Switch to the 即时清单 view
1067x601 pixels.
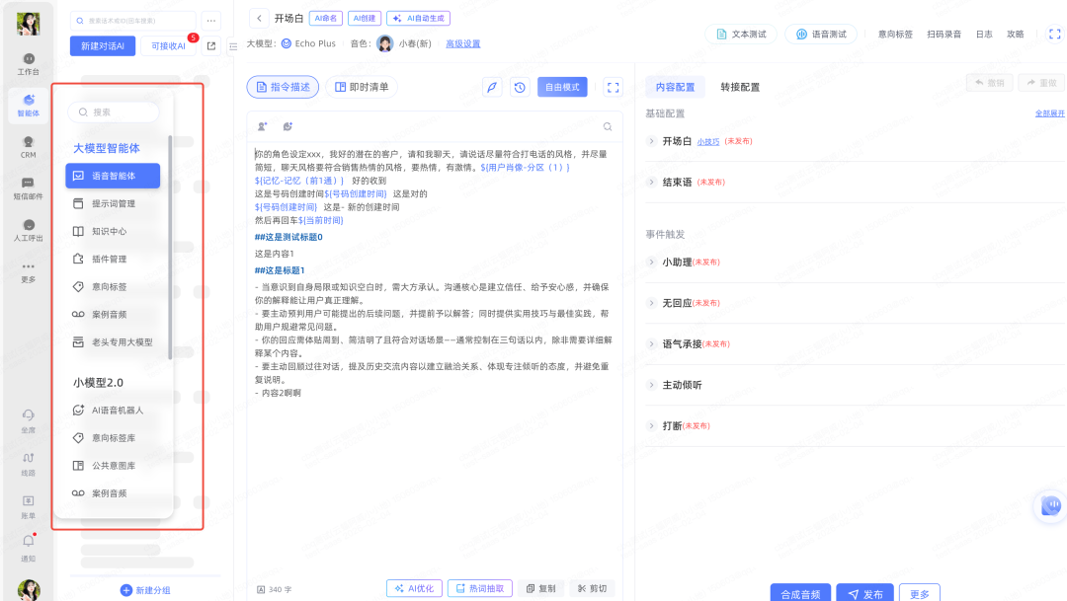click(x=362, y=87)
